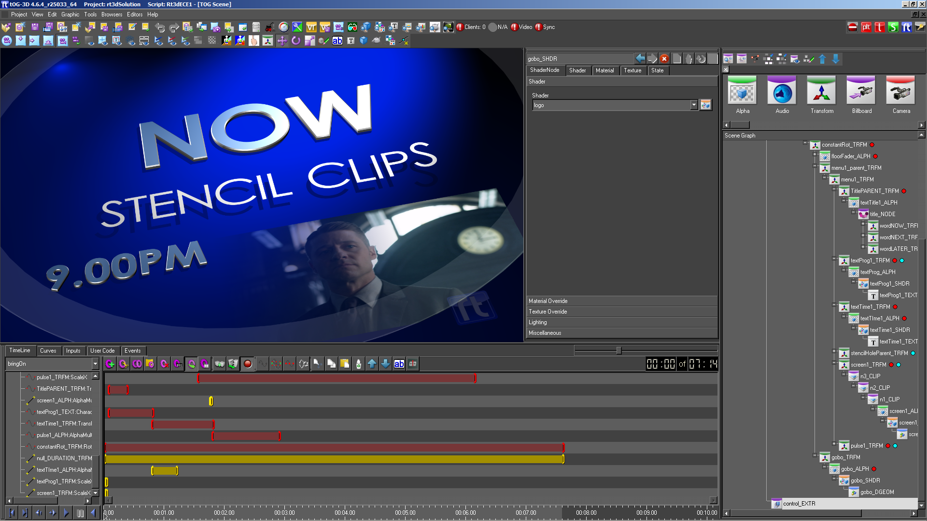
Task: Toggle the Sync status indicator
Action: click(x=538, y=27)
